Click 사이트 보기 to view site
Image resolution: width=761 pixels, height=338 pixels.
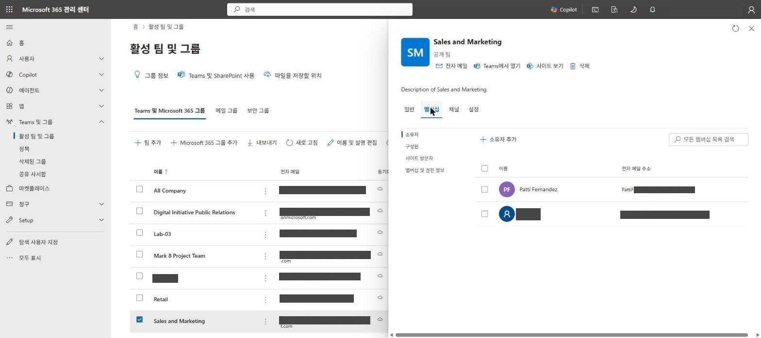(545, 66)
